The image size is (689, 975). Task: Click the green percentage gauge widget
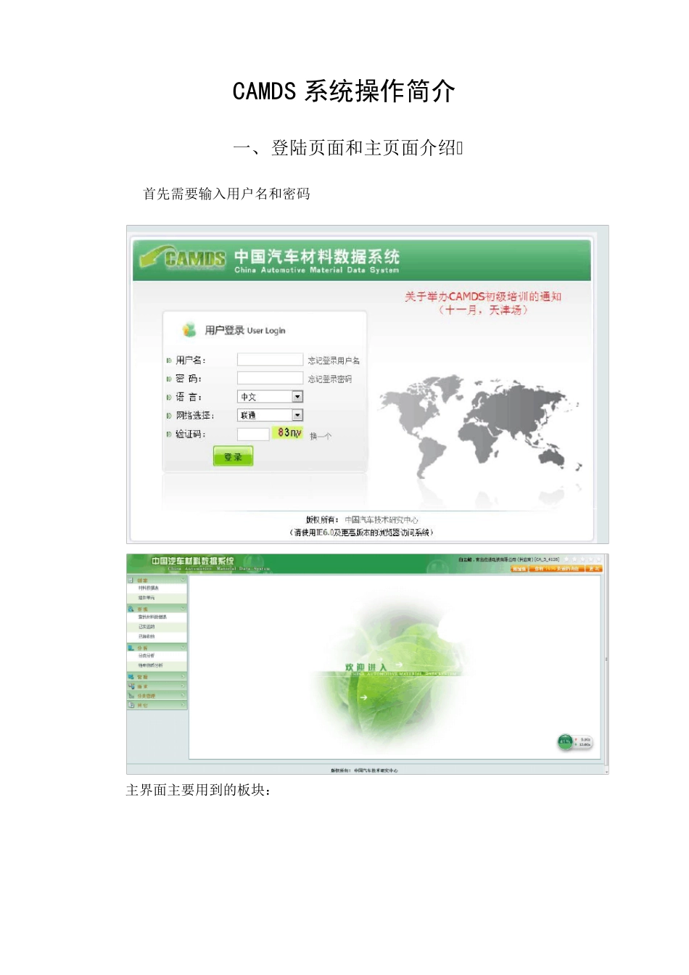click(x=565, y=741)
